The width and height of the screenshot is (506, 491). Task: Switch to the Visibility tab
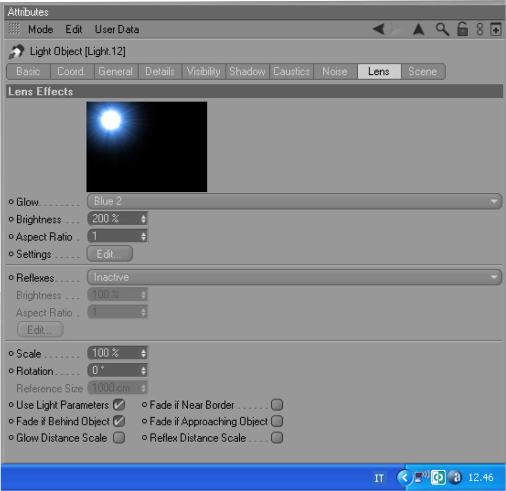[204, 71]
